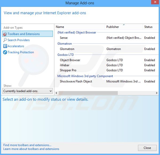This screenshot has height=155, width=160.
Task: Click the Search Providers magnifier icon
Action: [5, 40]
